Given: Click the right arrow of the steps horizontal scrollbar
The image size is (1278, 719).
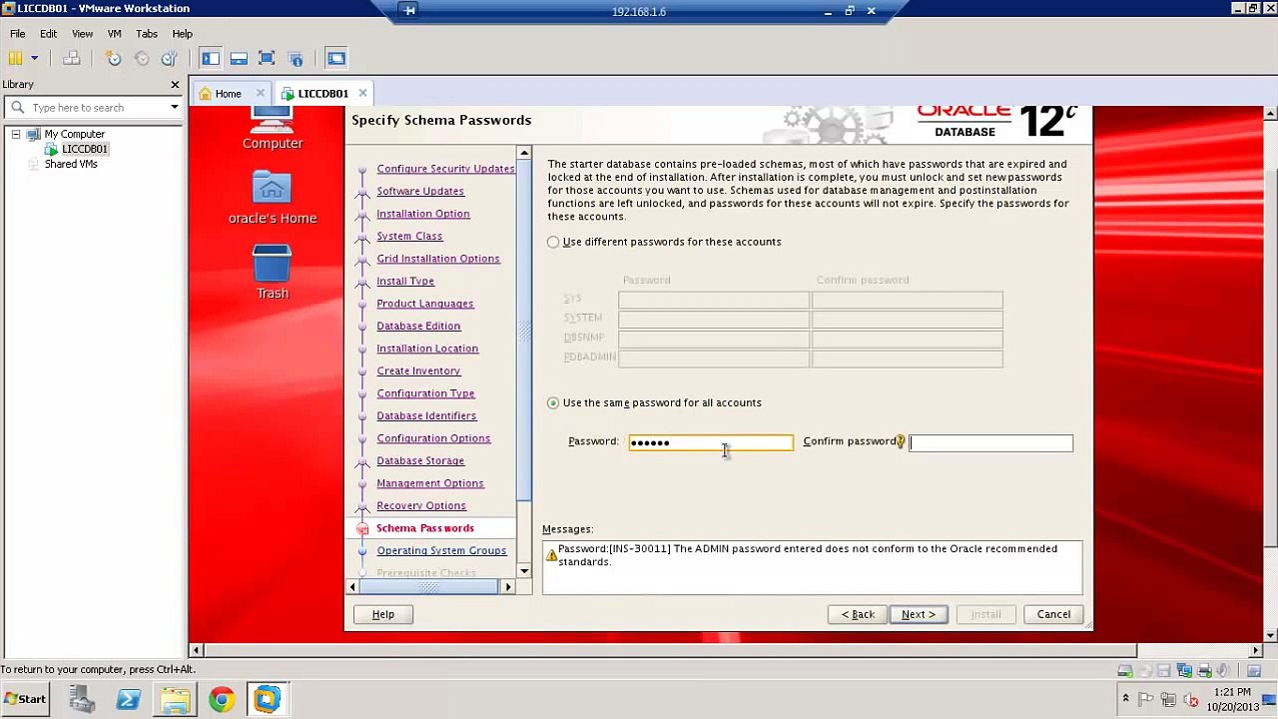Looking at the screenshot, I should click(x=508, y=587).
